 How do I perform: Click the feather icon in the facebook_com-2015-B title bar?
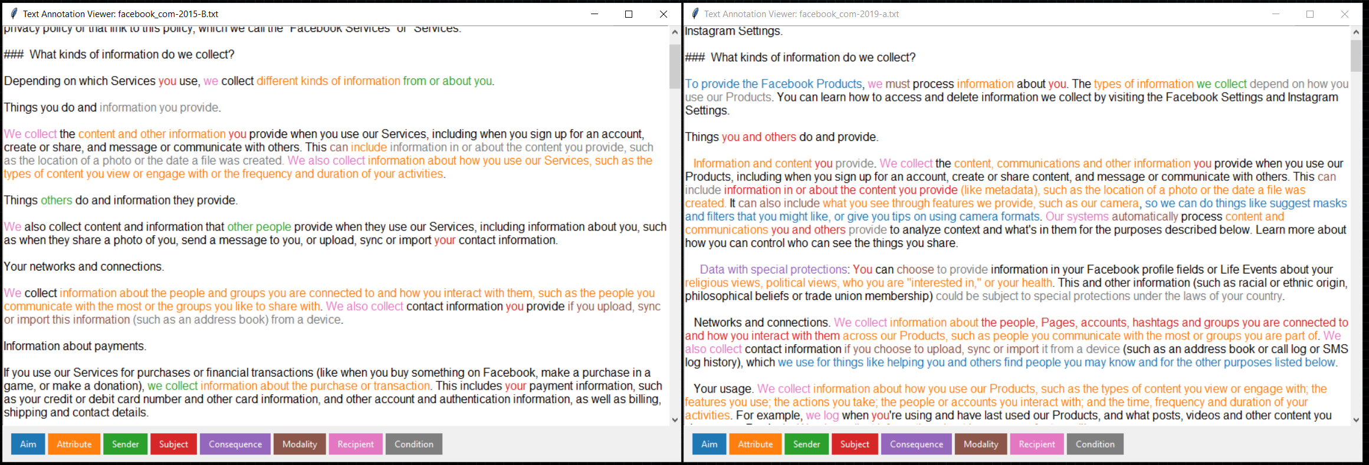click(14, 14)
